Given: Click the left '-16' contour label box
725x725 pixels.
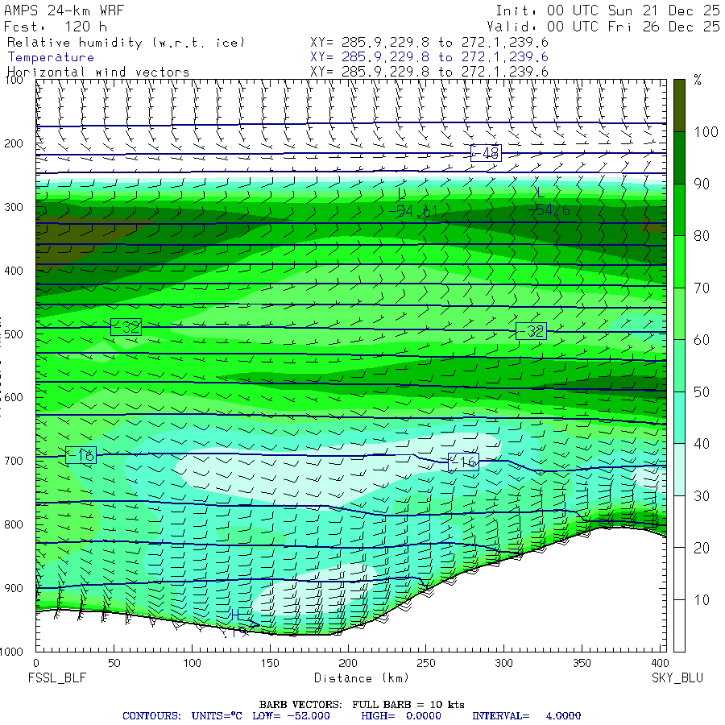Looking at the screenshot, I should coord(81,455).
